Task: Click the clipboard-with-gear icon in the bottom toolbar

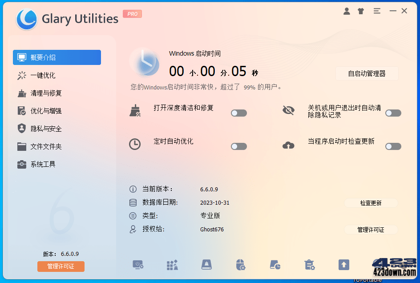Action: 309,264
